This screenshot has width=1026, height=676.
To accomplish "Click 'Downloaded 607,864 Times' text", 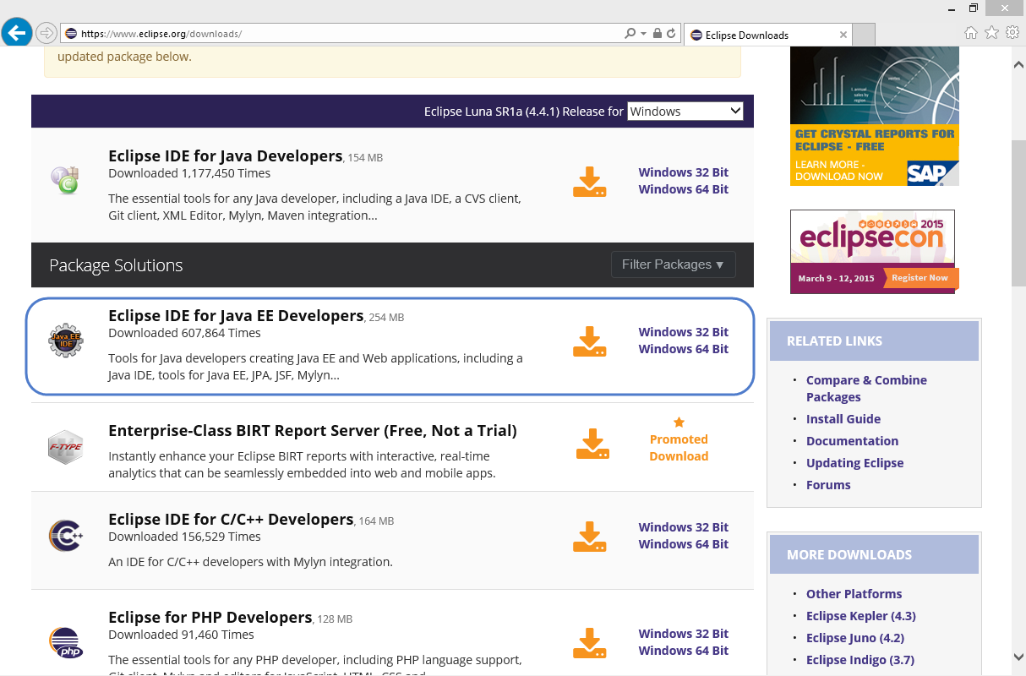I will tap(184, 333).
